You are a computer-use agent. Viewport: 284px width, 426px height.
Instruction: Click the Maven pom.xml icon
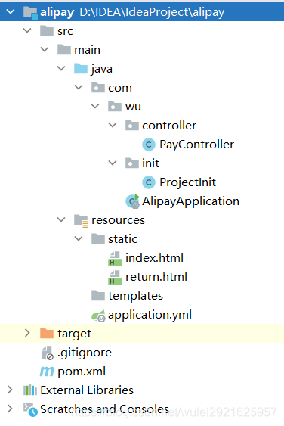click(47, 372)
